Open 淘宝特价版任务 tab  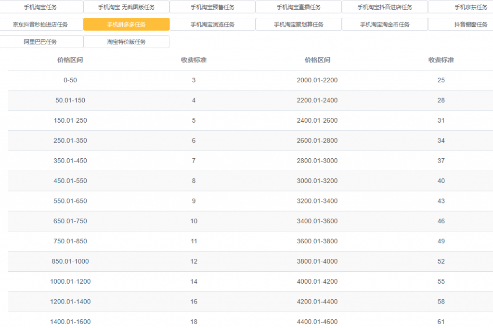point(127,41)
